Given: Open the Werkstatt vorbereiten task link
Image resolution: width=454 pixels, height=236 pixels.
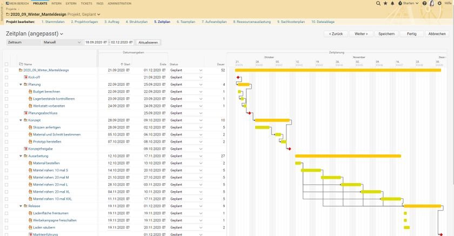Looking at the screenshot, I should pos(49,106).
